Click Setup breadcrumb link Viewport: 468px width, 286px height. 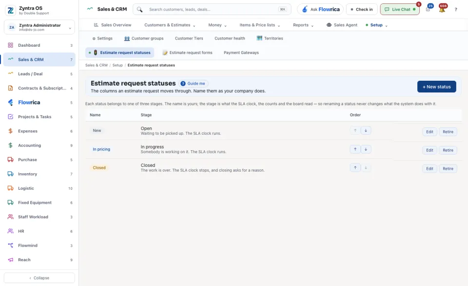tap(117, 65)
